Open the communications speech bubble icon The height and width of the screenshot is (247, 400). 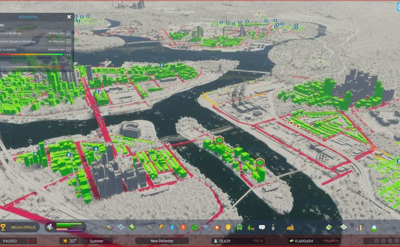pyautogui.click(x=262, y=227)
